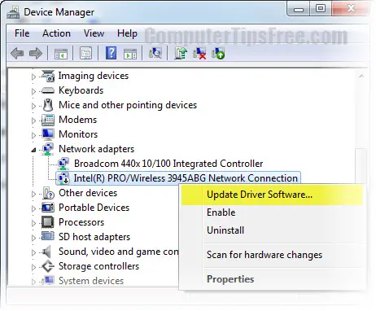Click the Processors chip icon
This screenshot has width=376, height=311.
(x=48, y=222)
